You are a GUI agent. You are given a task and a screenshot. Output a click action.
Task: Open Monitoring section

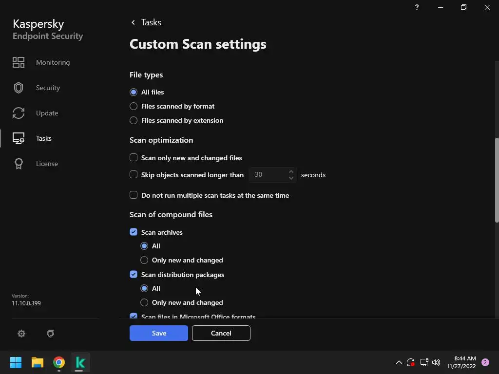click(x=53, y=62)
